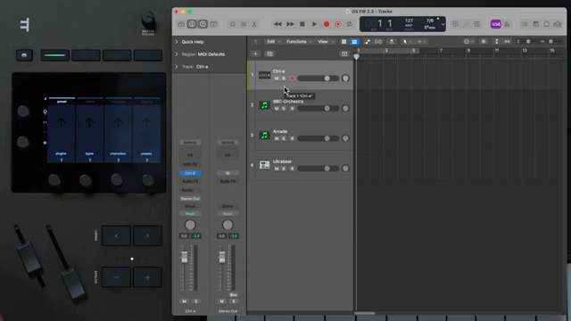Image resolution: width=571 pixels, height=321 pixels.
Task: Toggle the Solo icon beside the Tuner
Action: click(x=477, y=24)
